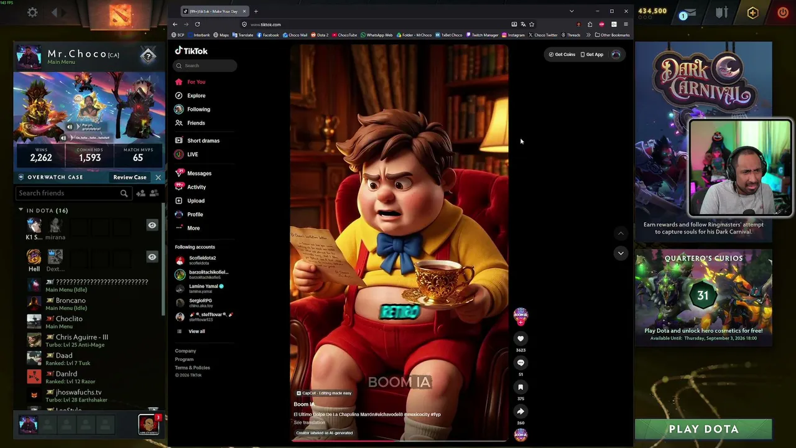Open Short dramas section

pos(197,141)
